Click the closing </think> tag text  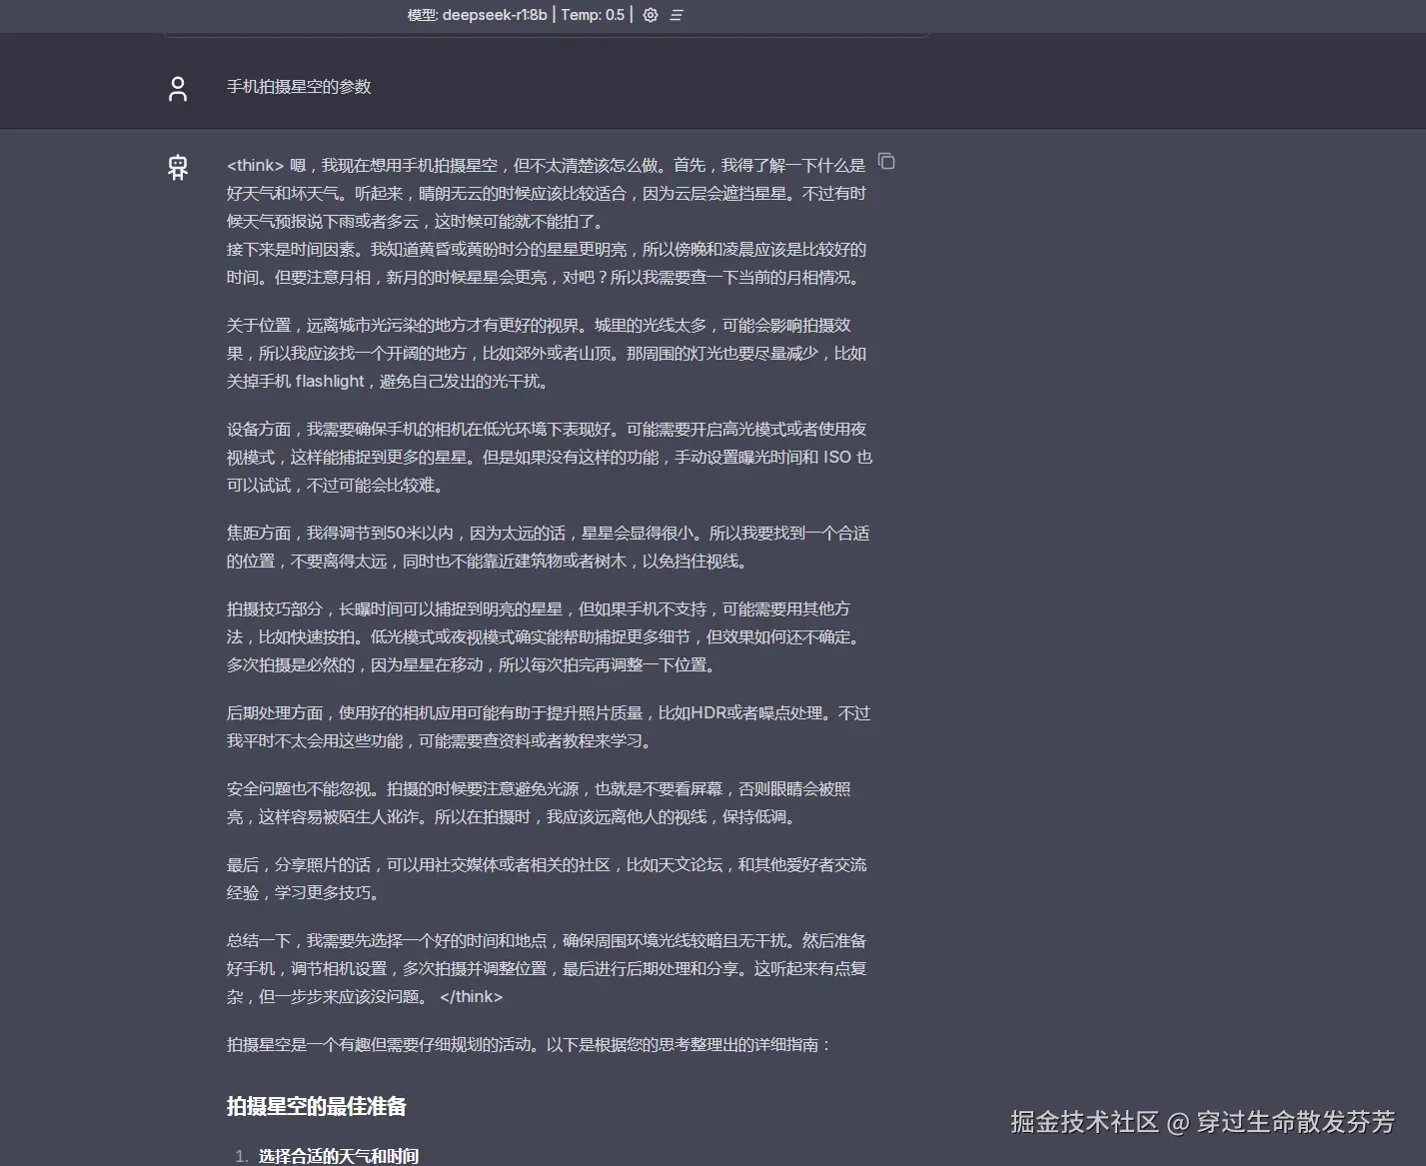(473, 996)
